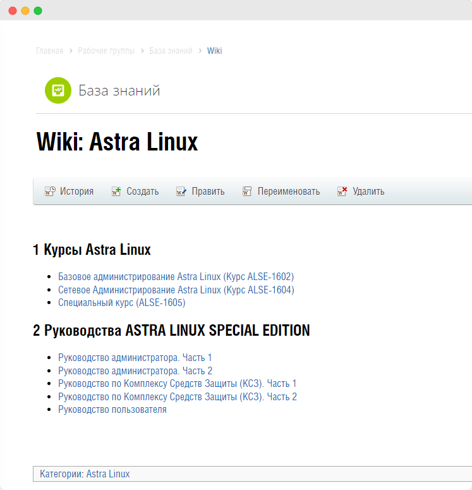This screenshot has height=490, width=472.
Task: Click the 1 Курсы Astra Linux heading
Action: [92, 249]
